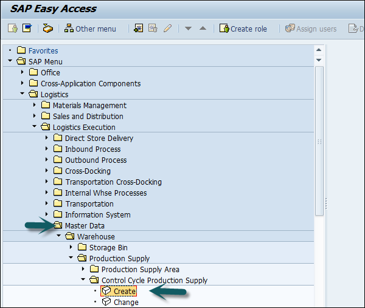Click the Assign users button
Screen dimensions: 365x308
tap(310, 29)
